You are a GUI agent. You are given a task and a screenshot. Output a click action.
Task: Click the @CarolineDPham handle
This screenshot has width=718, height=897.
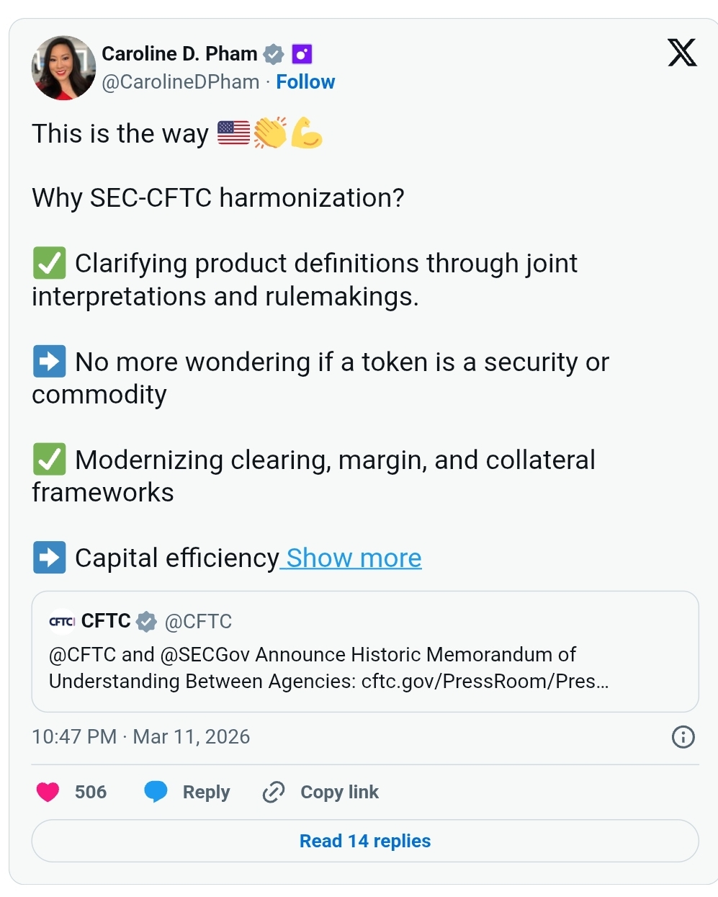click(180, 81)
